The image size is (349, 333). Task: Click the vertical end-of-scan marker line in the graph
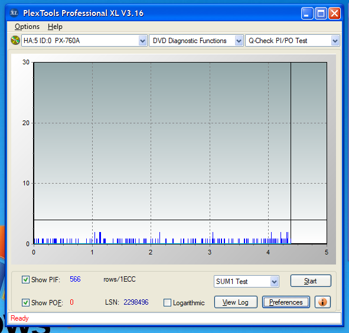pyautogui.click(x=291, y=153)
